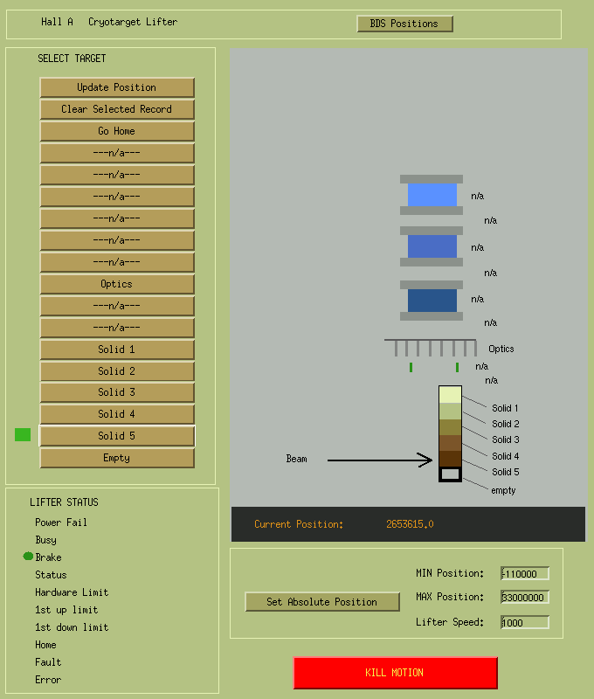
Task: Click the left green optics marker
Action: coord(411,367)
